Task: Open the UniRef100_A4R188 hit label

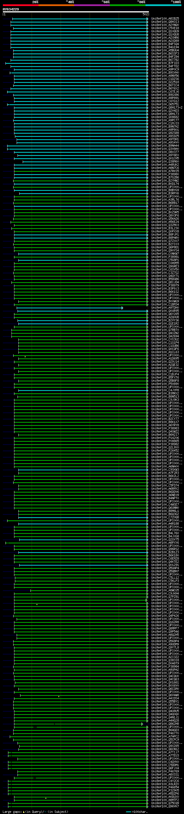Action: [165, 524]
